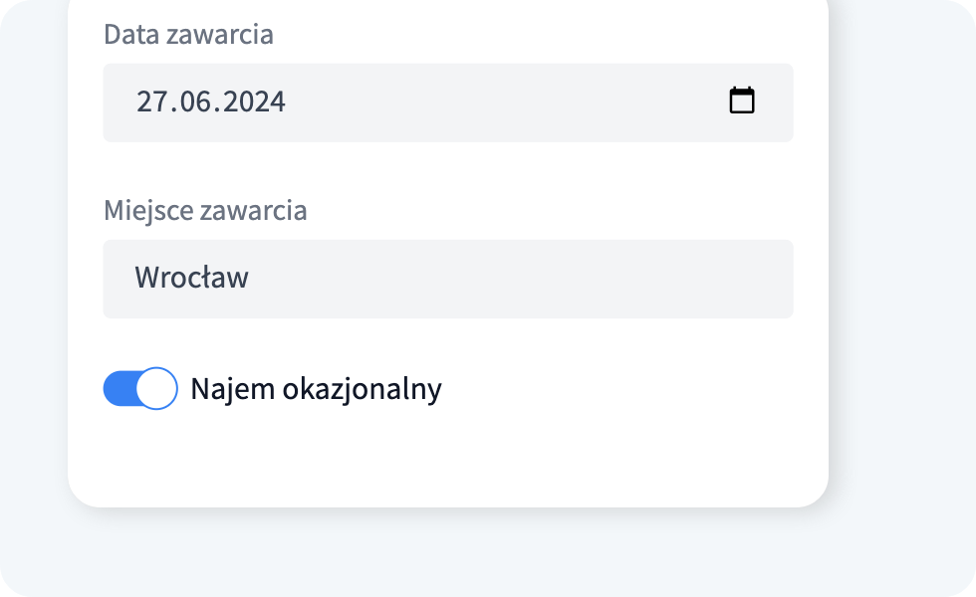This screenshot has width=976, height=597.
Task: Select the date 27.06.2024 in its field
Action: pos(211,100)
